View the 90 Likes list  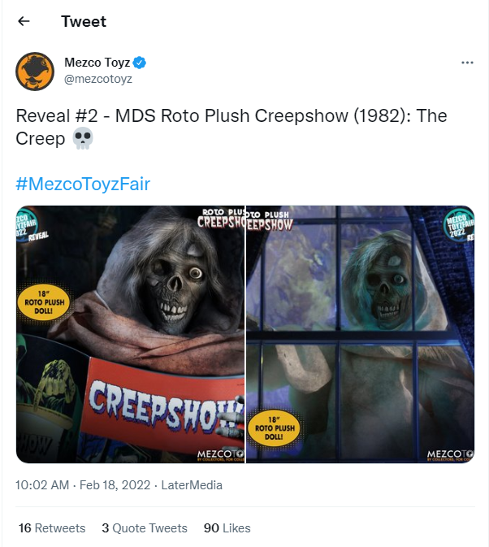coord(227,528)
